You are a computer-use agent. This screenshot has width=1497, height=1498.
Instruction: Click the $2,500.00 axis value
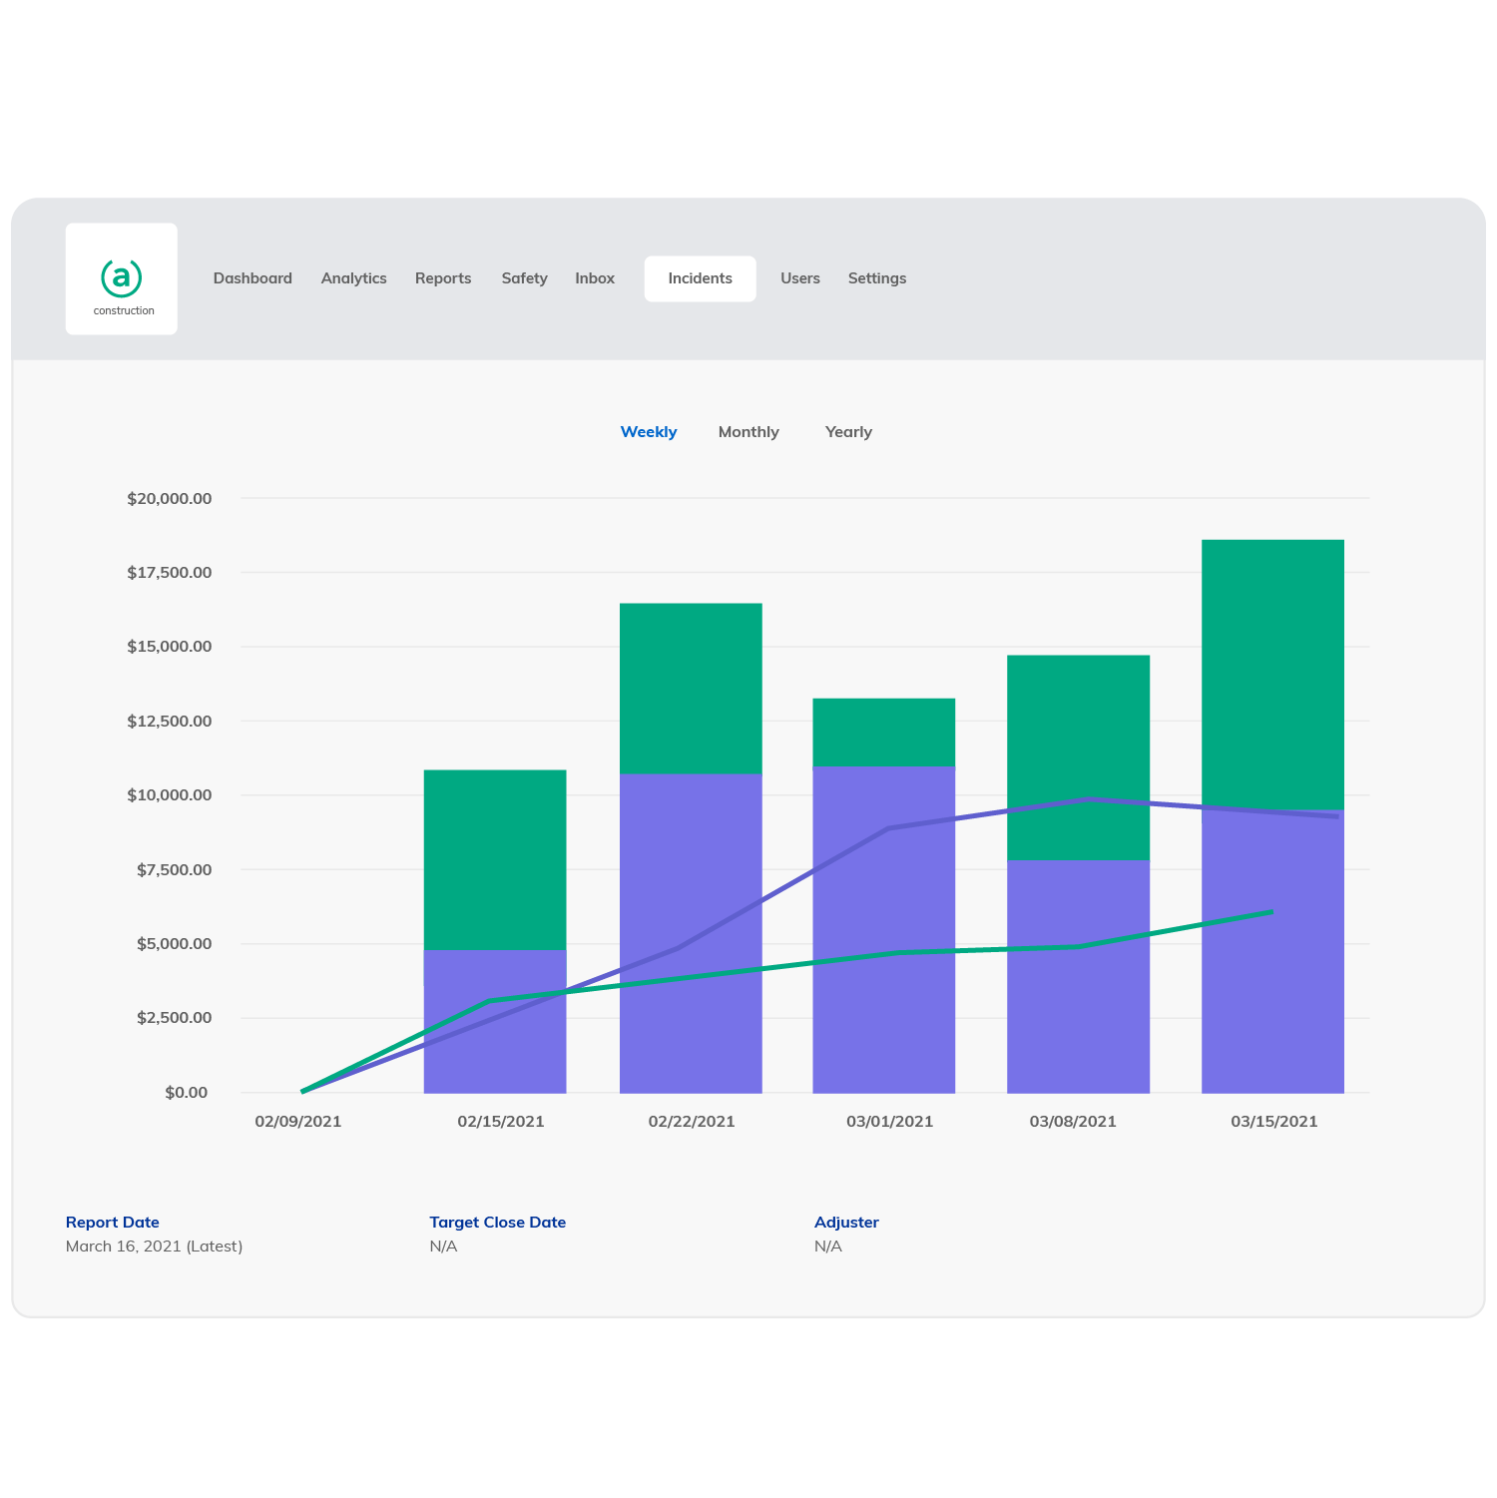(x=175, y=1018)
